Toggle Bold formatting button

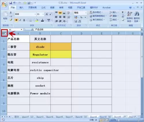(16, 20)
